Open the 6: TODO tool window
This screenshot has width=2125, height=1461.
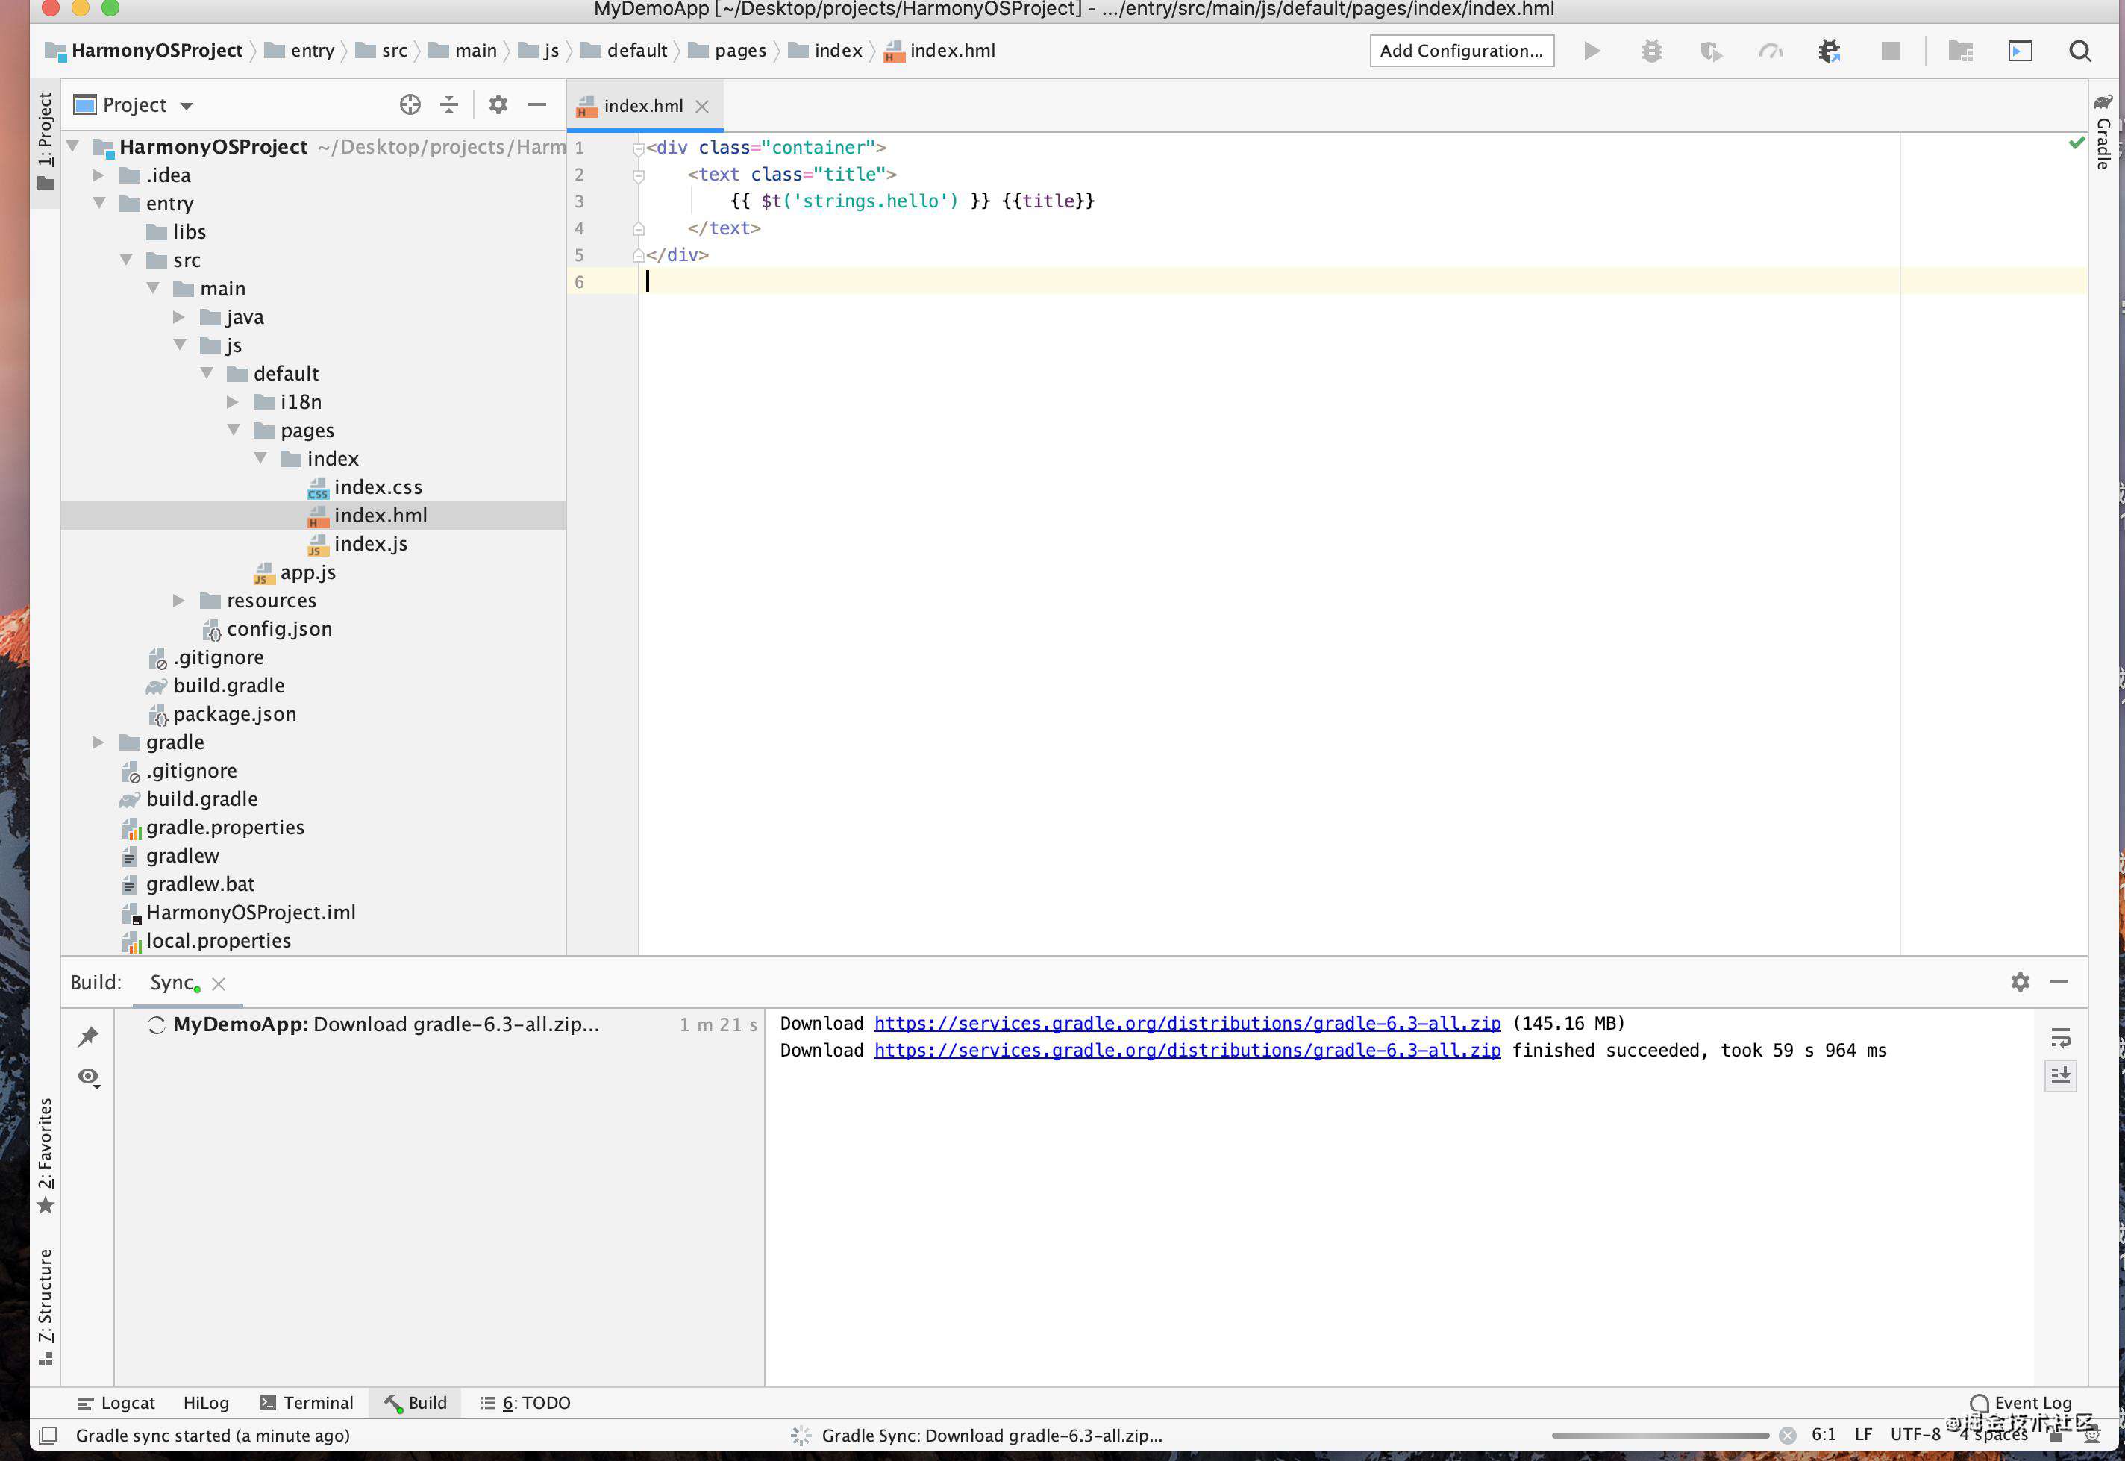[x=525, y=1402]
